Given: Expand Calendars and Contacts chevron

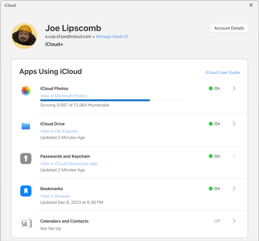Looking at the screenshot, I should point(234,221).
